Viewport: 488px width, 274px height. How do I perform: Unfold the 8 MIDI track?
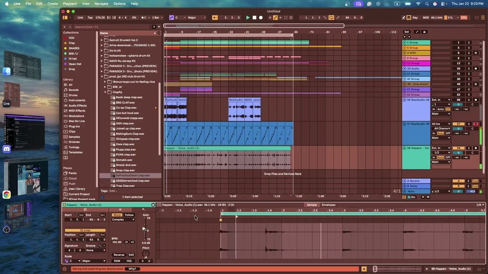(x=405, y=53)
